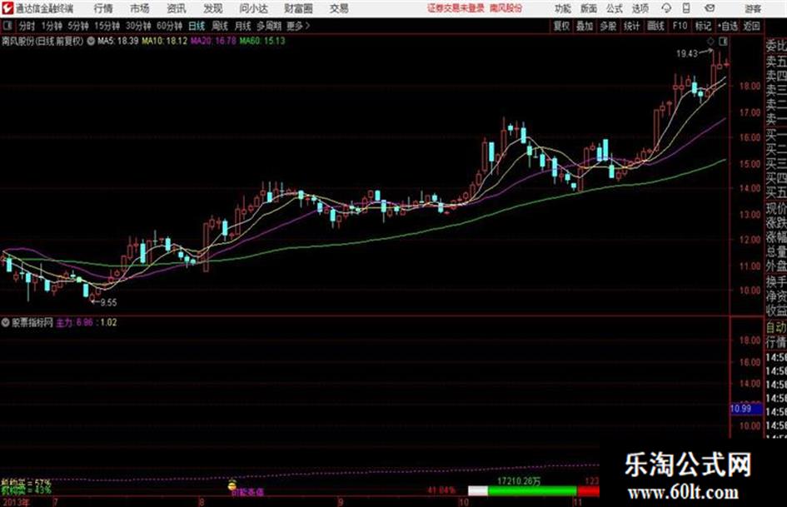Click the red segment of the volume bar

[588, 491]
